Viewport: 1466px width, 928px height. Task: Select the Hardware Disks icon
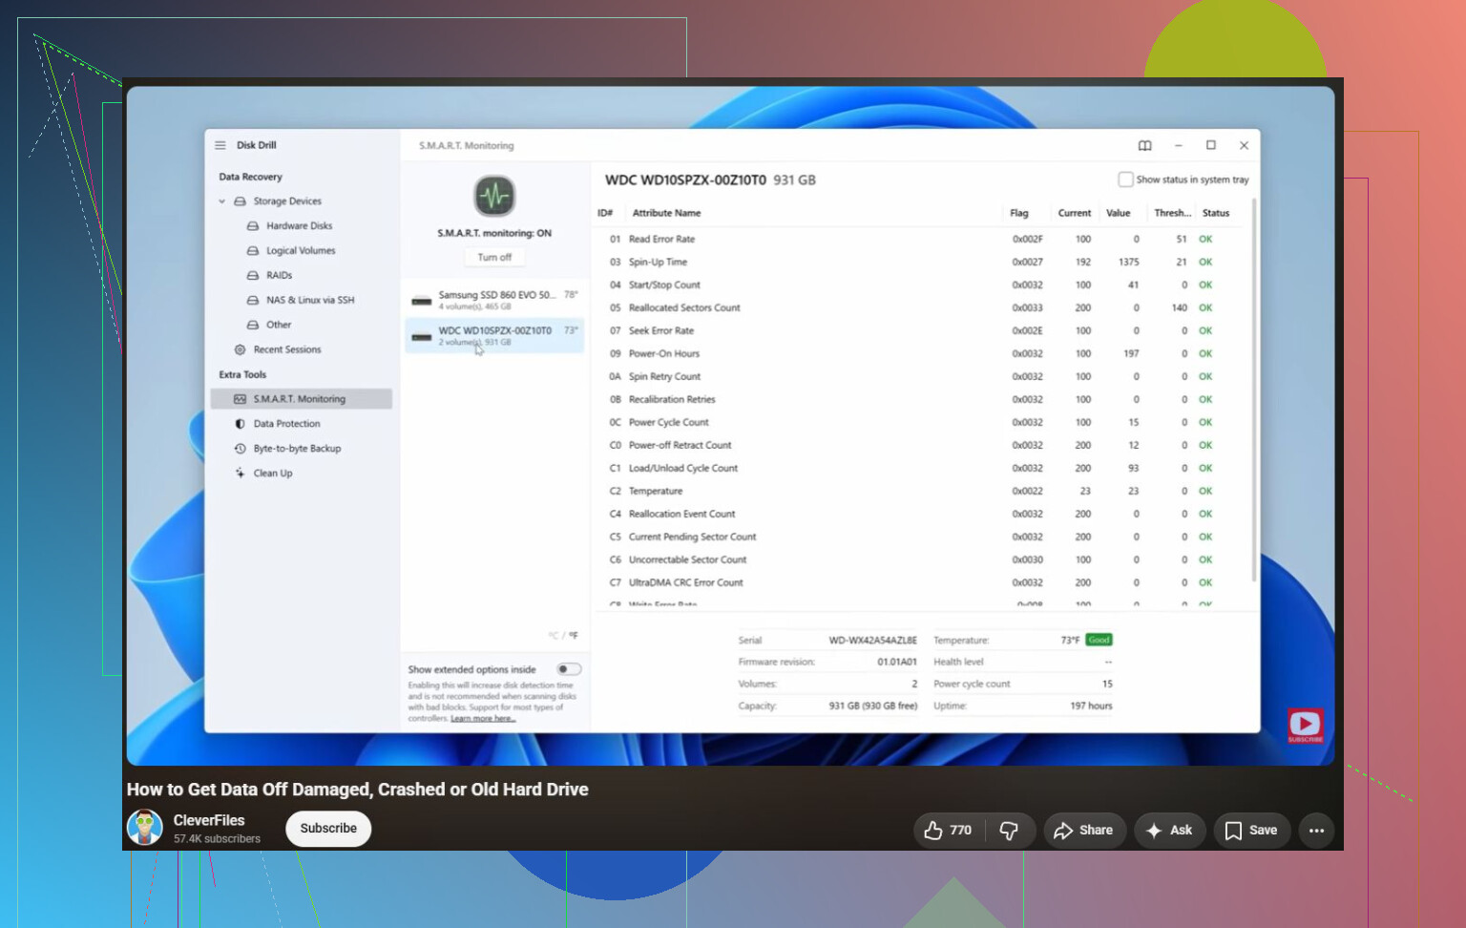coord(253,226)
